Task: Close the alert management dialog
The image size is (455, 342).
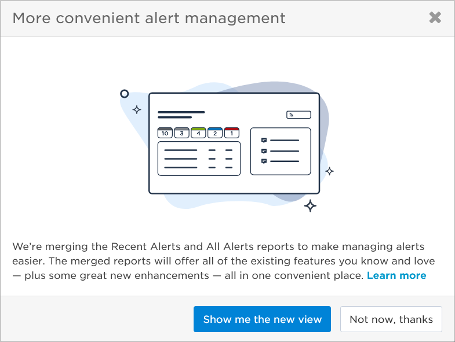Action: coord(435,18)
